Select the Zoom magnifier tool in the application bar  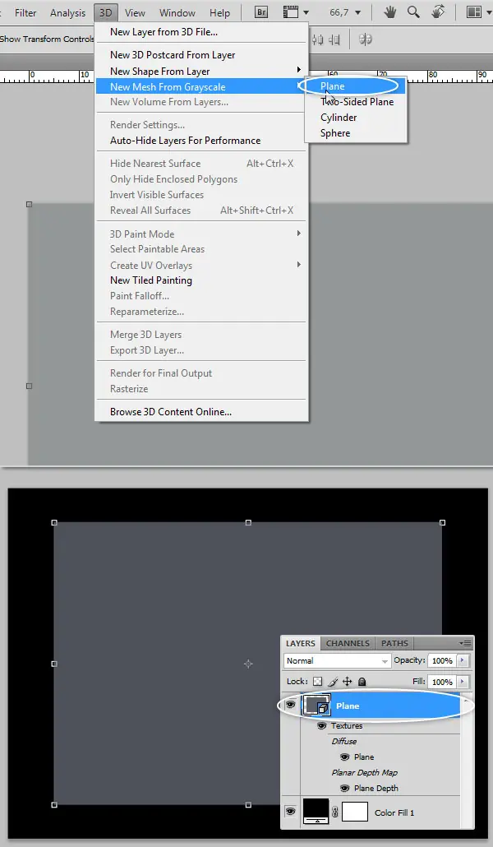point(413,12)
